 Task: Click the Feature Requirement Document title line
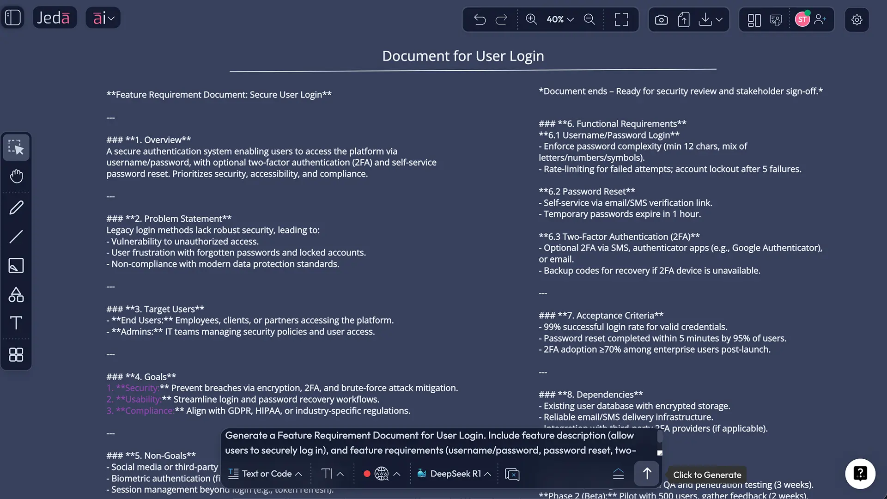pyautogui.click(x=219, y=95)
